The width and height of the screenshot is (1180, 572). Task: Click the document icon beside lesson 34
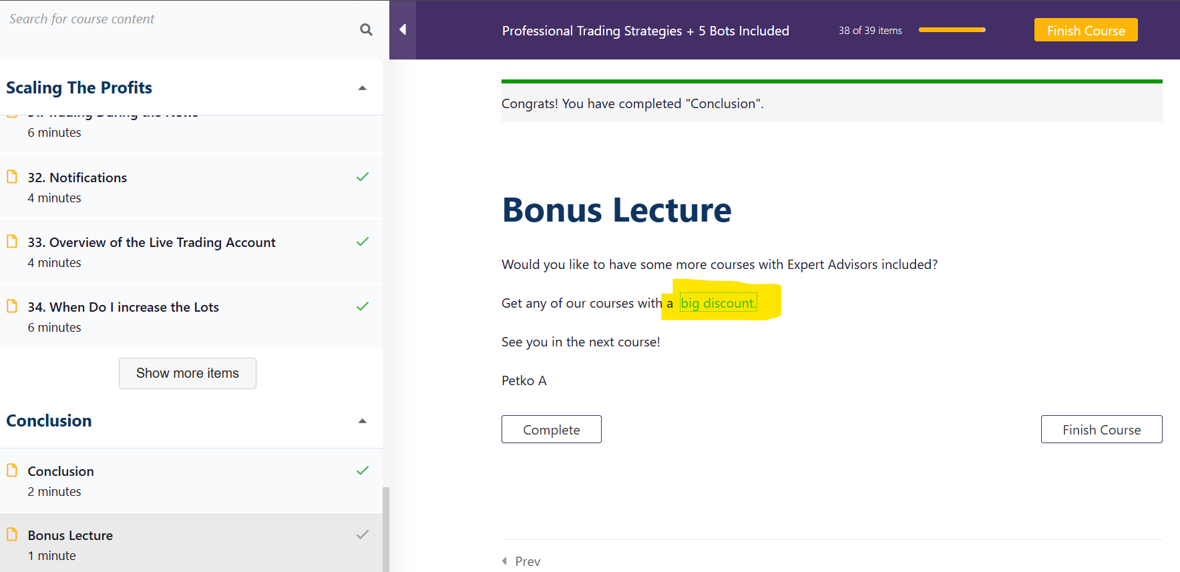click(12, 306)
